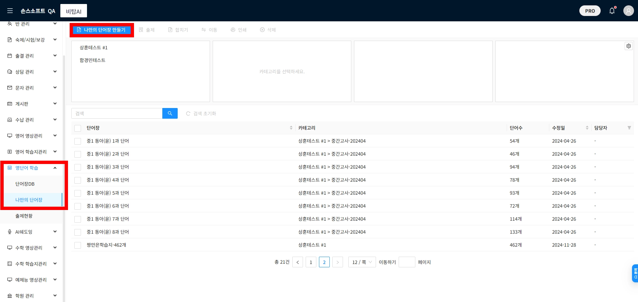Sort by the 수정일 column sort arrows
Image resolution: width=638 pixels, height=302 pixels.
pyautogui.click(x=587, y=128)
